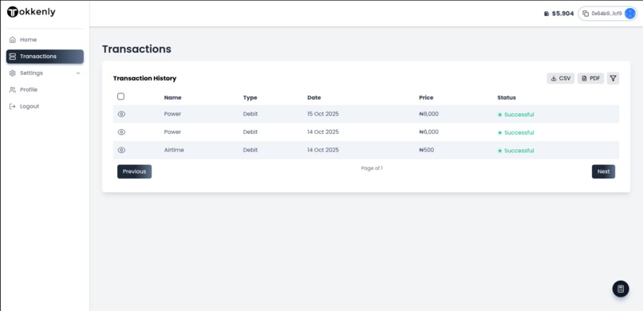The width and height of the screenshot is (643, 311).
Task: Click the blue wallet avatar
Action: [630, 14]
